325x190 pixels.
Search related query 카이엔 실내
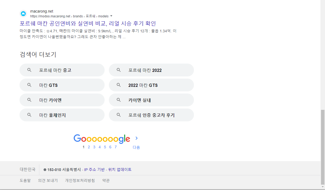pos(151,100)
